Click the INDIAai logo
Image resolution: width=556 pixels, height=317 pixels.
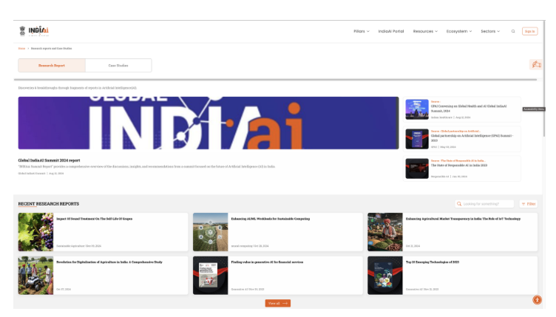(38, 31)
